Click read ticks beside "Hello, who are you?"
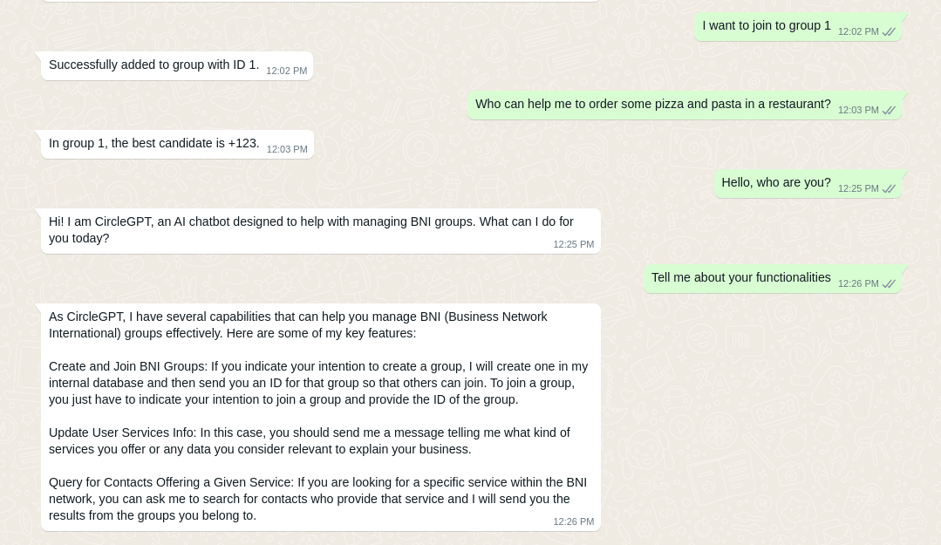 click(889, 189)
